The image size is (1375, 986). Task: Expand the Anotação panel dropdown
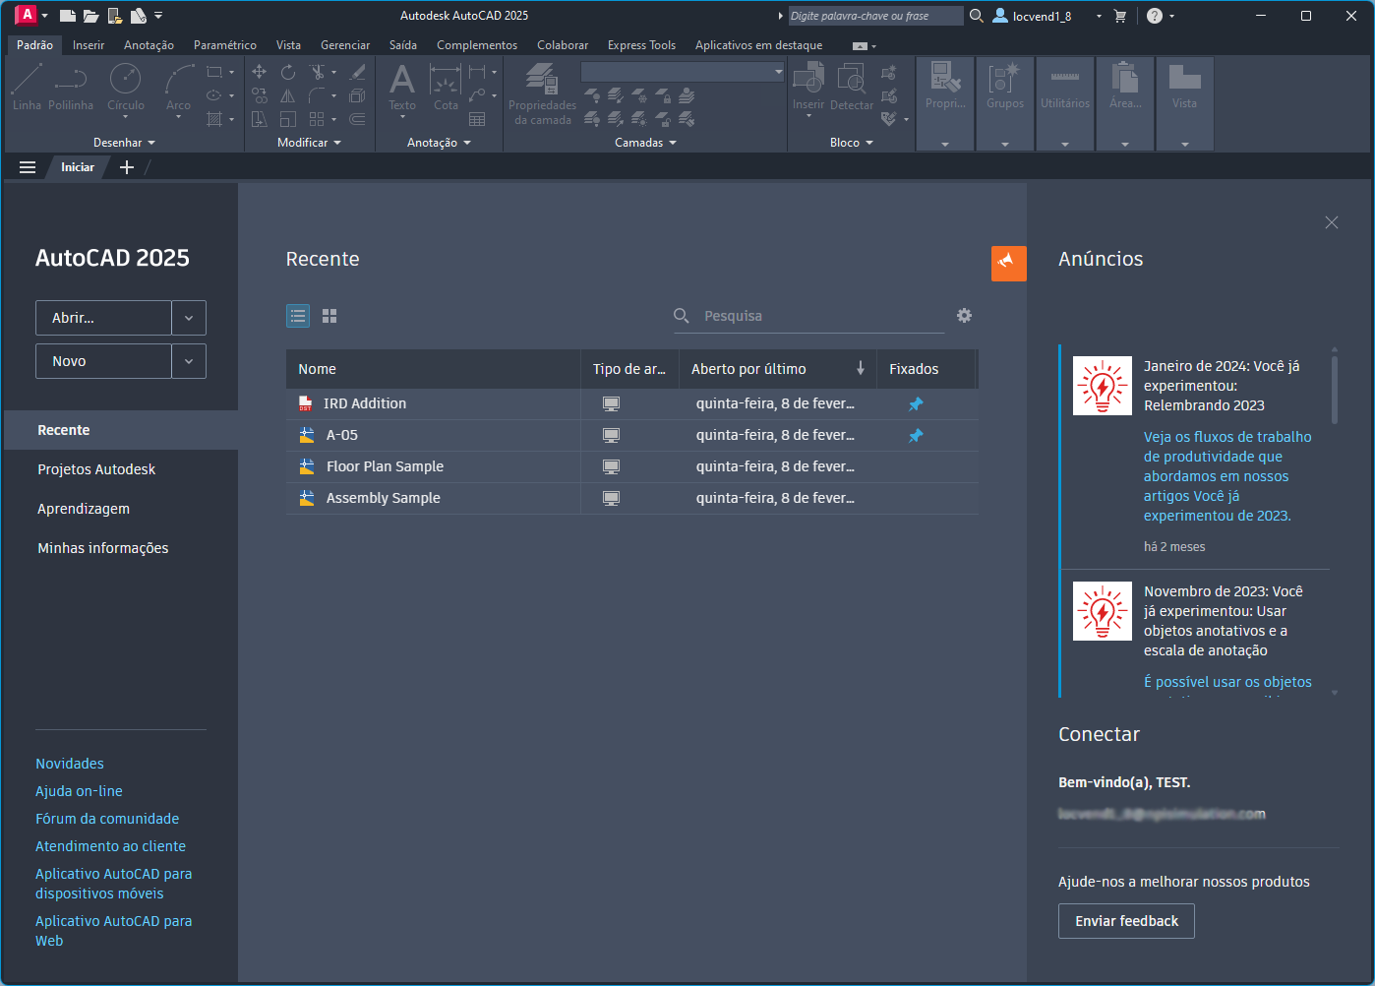pyautogui.click(x=439, y=143)
